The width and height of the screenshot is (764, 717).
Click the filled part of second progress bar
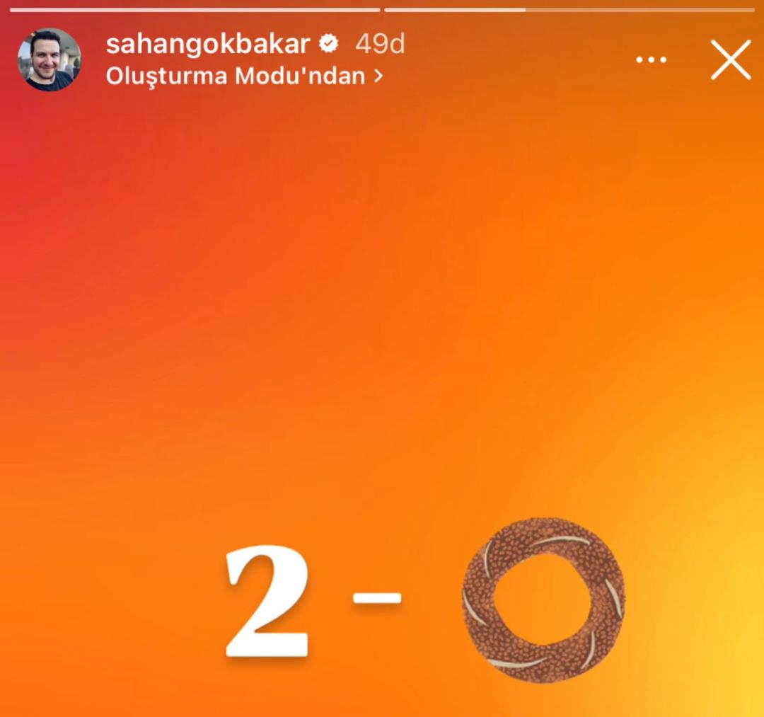tap(455, 10)
